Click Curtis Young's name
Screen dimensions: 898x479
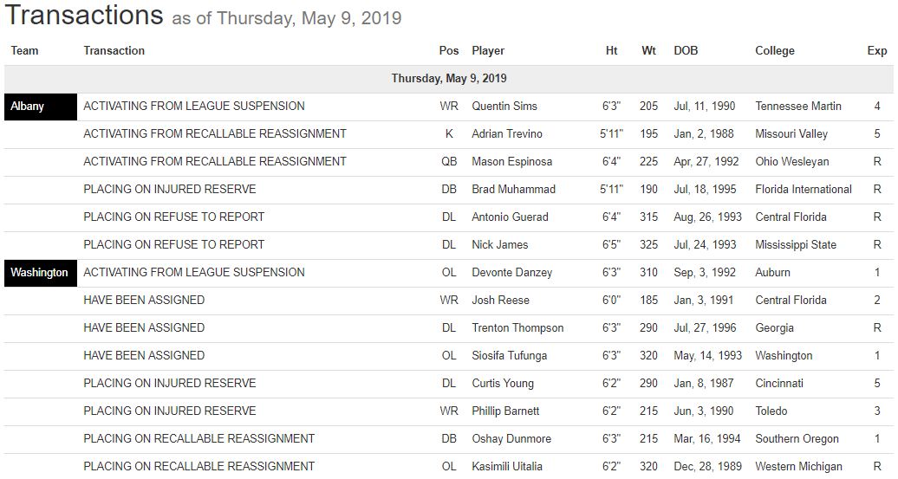point(503,384)
